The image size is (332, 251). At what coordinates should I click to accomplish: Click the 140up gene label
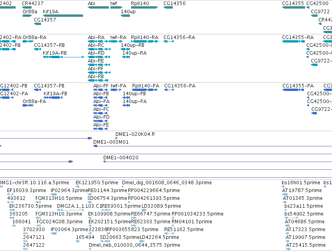point(128,11)
